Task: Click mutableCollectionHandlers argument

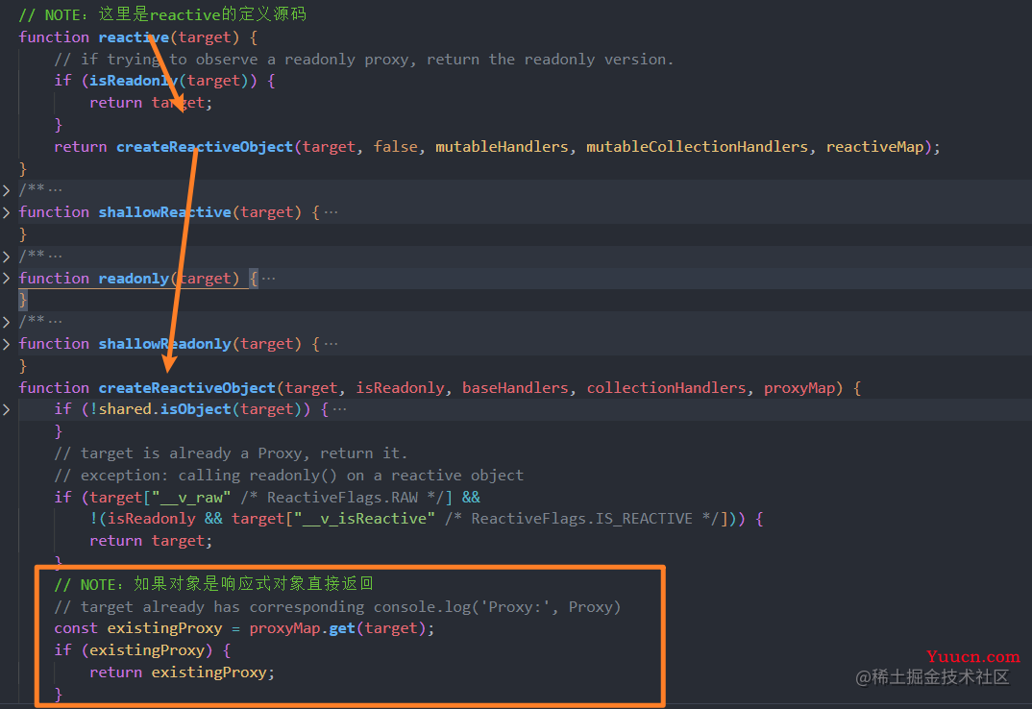Action: pos(697,146)
